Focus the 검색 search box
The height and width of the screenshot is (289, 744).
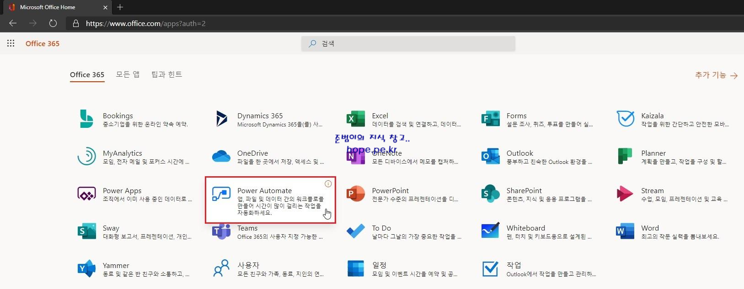click(x=408, y=43)
